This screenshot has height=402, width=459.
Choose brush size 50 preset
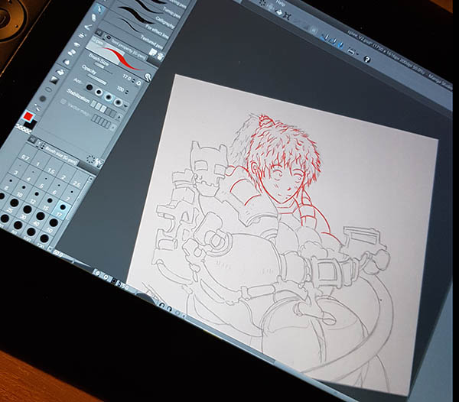coord(54,225)
